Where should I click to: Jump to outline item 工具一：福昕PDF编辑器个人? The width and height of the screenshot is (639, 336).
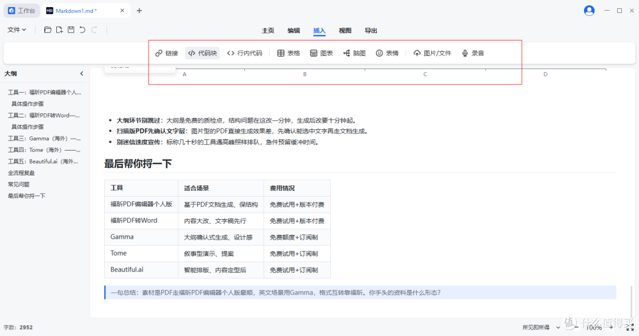pos(44,92)
